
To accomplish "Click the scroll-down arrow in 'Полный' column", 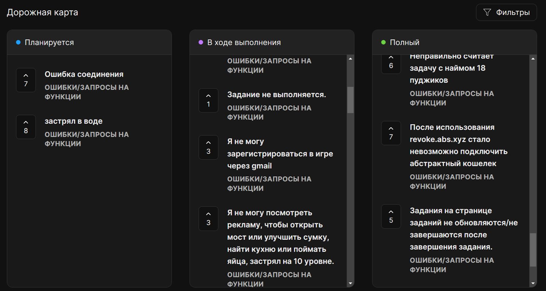I will click(x=533, y=283).
